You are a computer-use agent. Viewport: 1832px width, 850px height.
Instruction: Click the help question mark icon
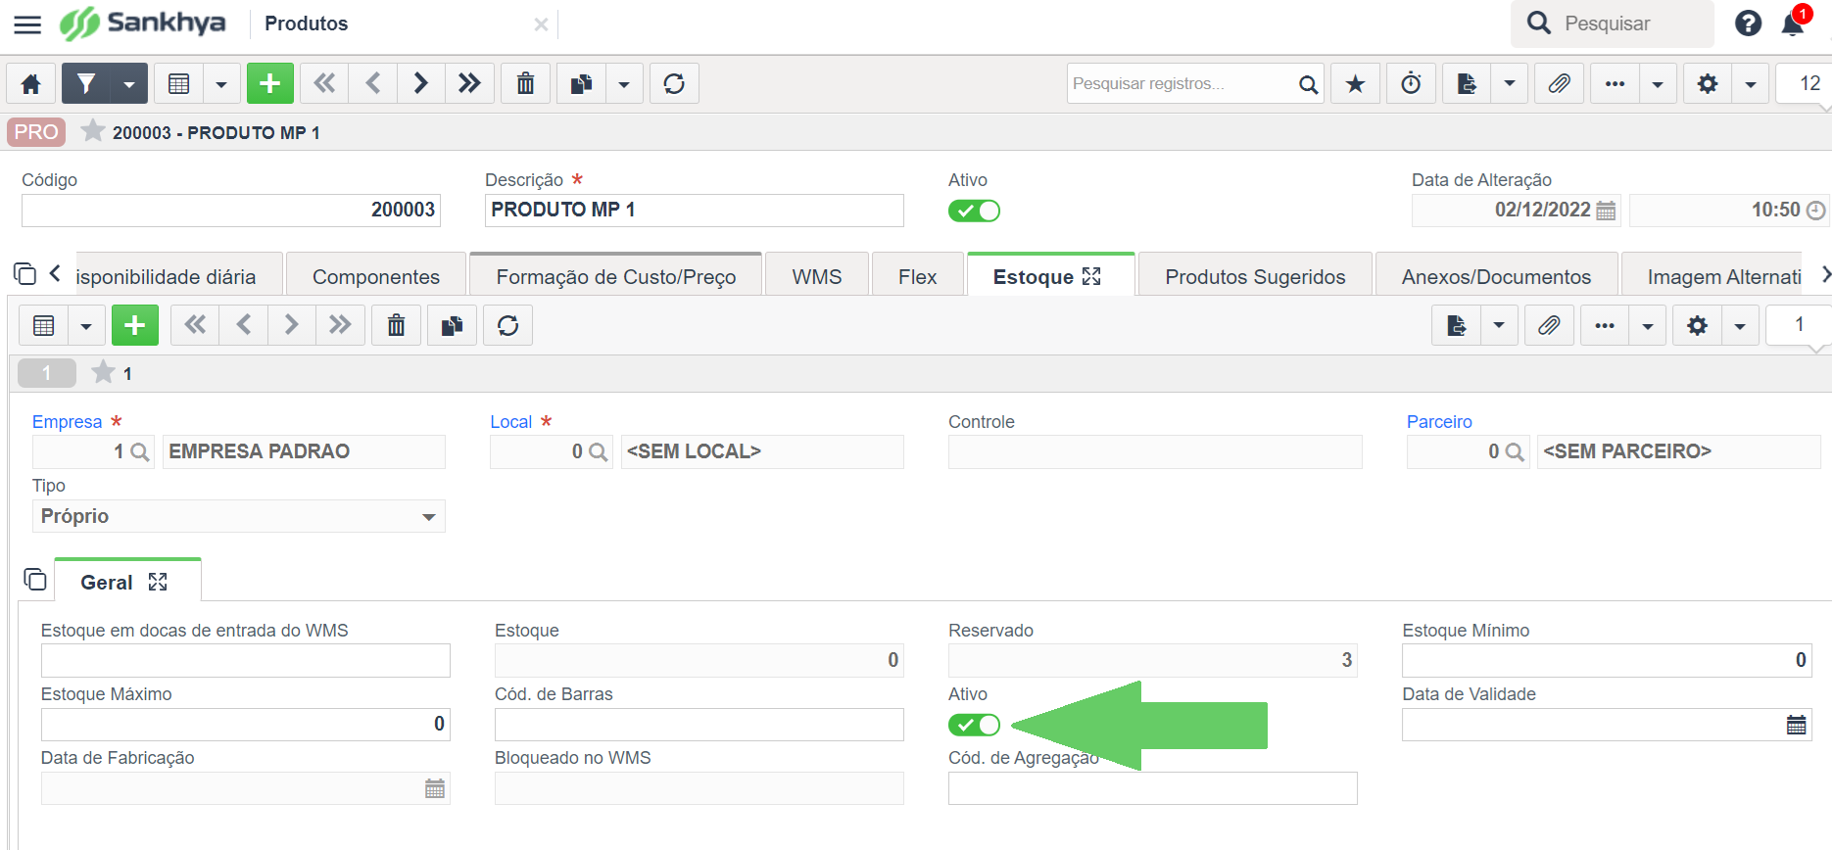coord(1748,24)
